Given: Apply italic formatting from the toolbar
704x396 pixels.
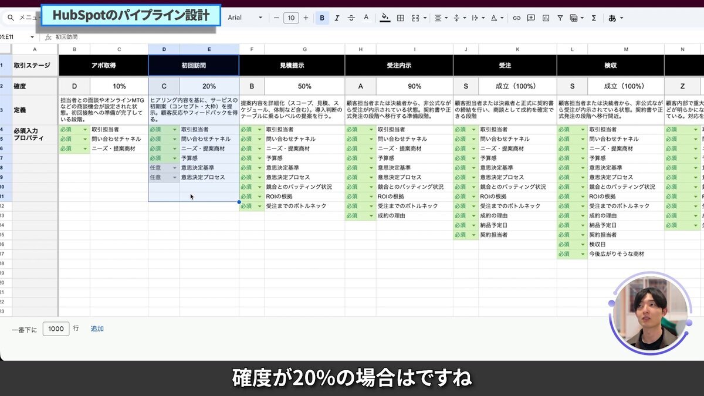Looking at the screenshot, I should click(x=336, y=18).
